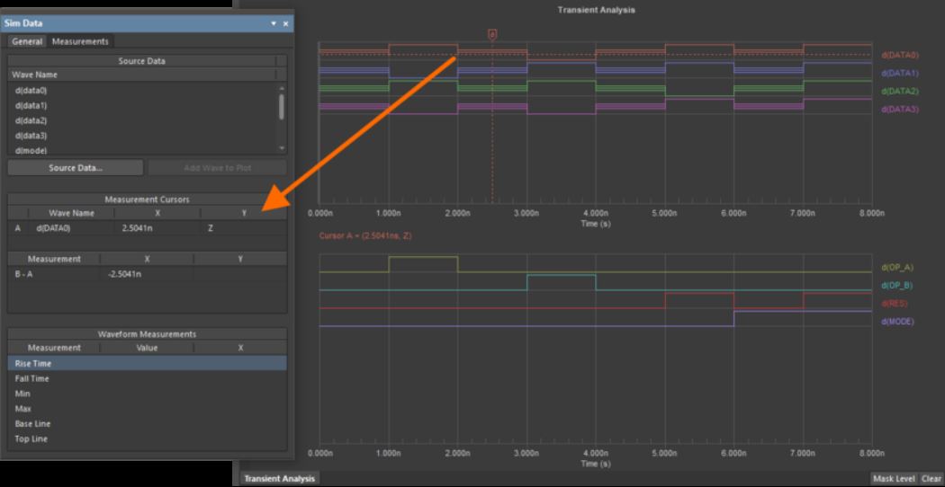Click the Cursor A readout text
This screenshot has width=945, height=487.
[x=365, y=236]
